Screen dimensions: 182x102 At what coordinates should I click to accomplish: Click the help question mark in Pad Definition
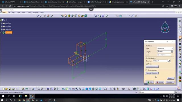point(167,42)
